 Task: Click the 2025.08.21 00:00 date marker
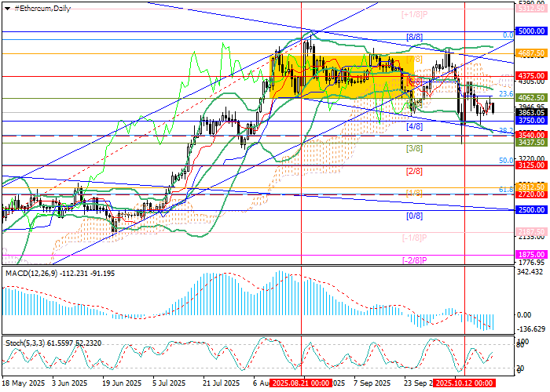tap(300, 383)
